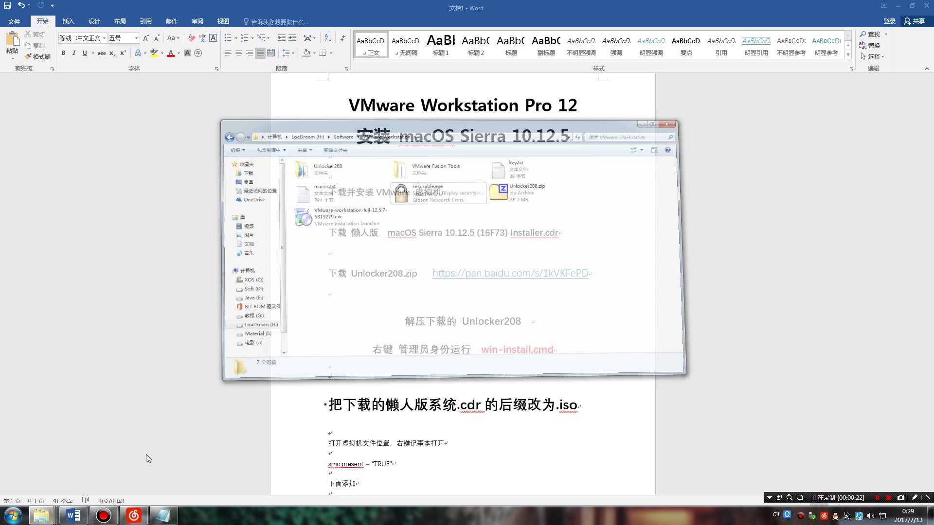Click the Undo arrow icon

(x=21, y=5)
